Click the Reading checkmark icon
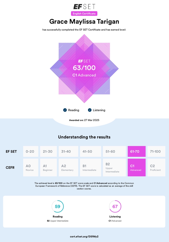 [65, 110]
